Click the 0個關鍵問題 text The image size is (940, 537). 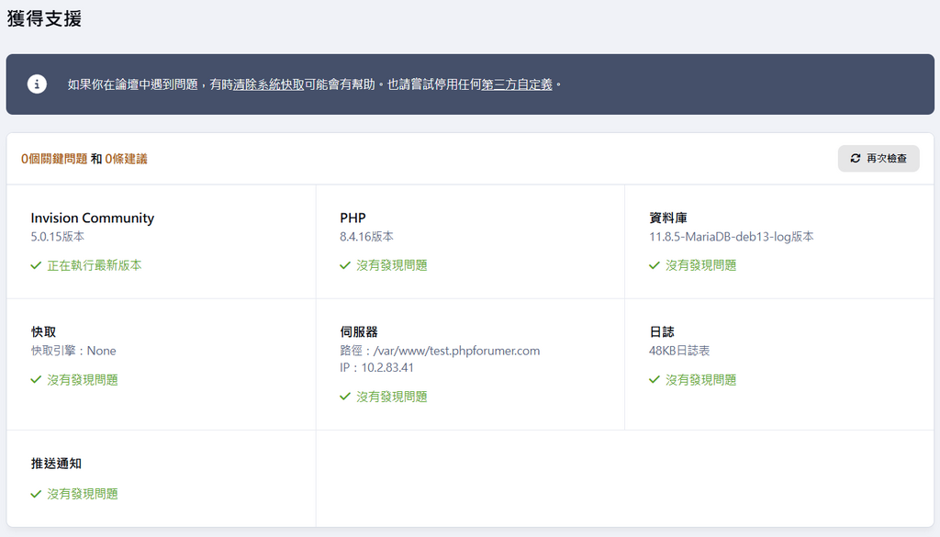(54, 159)
